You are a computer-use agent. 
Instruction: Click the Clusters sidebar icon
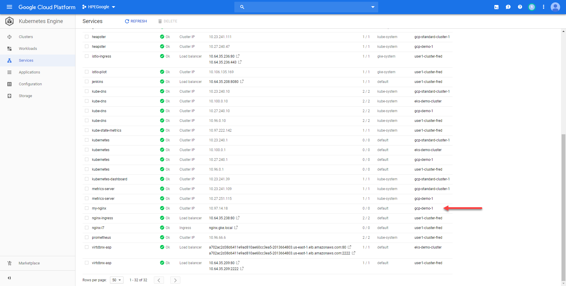9,37
